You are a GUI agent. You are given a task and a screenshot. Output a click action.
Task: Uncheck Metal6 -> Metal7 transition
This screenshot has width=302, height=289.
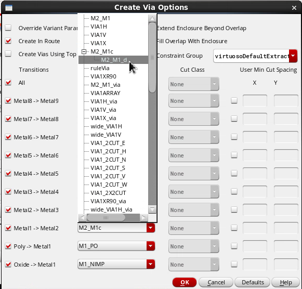tap(8, 137)
